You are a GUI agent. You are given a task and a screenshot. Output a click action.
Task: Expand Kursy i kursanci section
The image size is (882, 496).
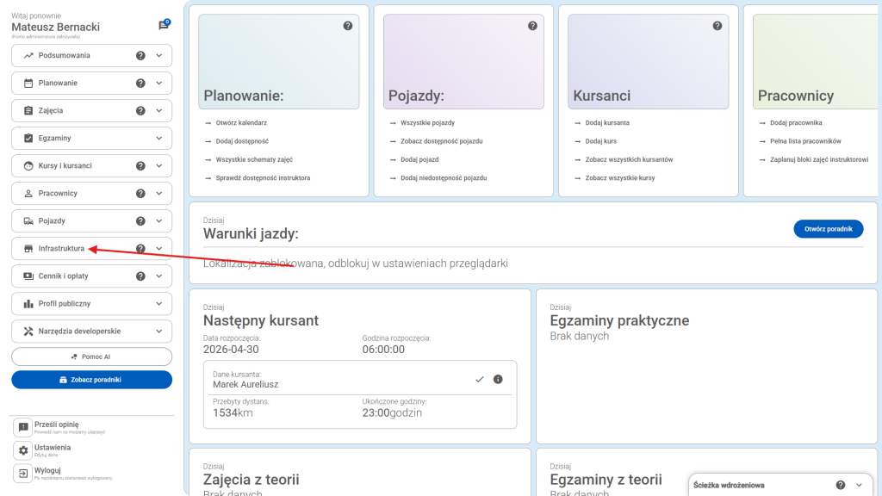tap(158, 166)
